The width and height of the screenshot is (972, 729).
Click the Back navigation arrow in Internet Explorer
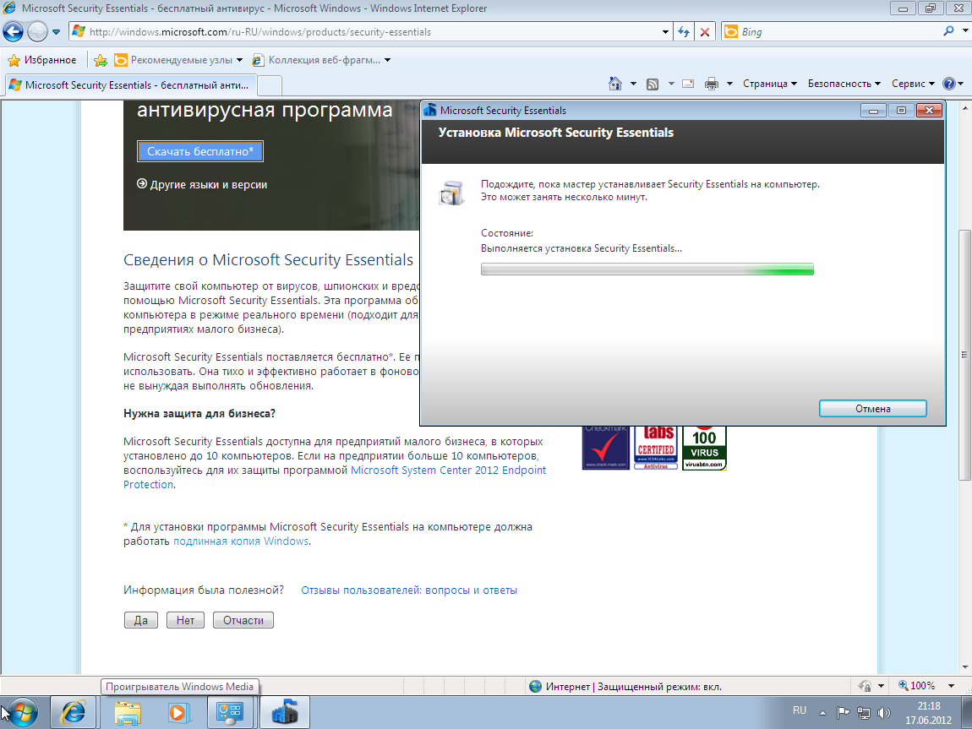tap(13, 31)
